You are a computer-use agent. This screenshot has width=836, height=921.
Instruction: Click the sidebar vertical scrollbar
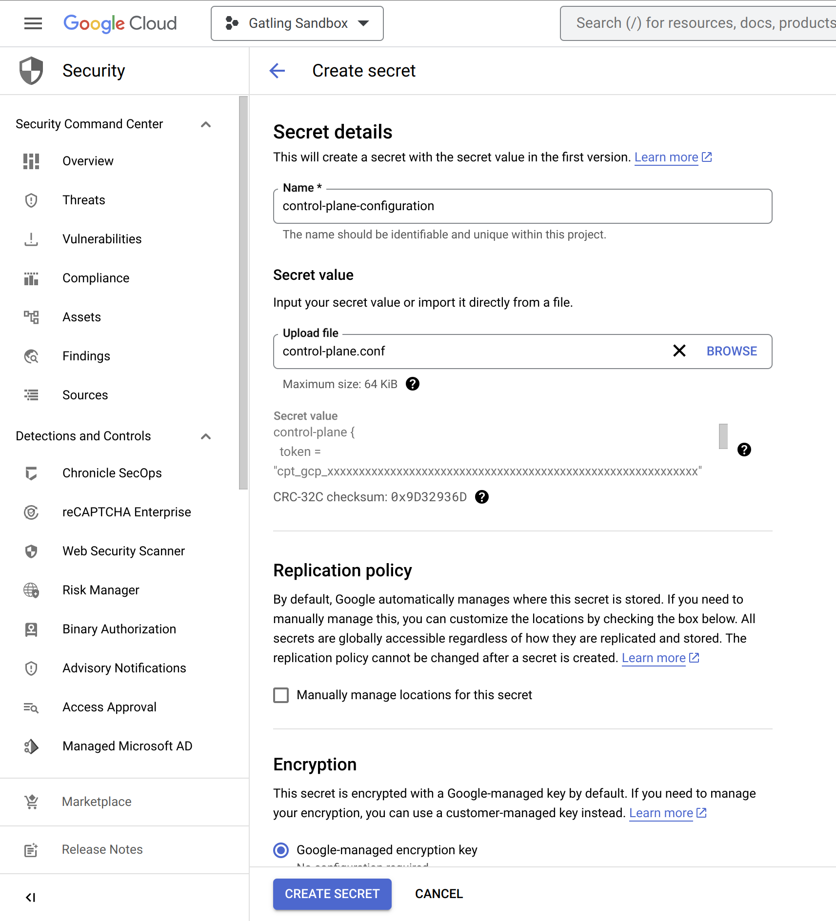point(243,293)
